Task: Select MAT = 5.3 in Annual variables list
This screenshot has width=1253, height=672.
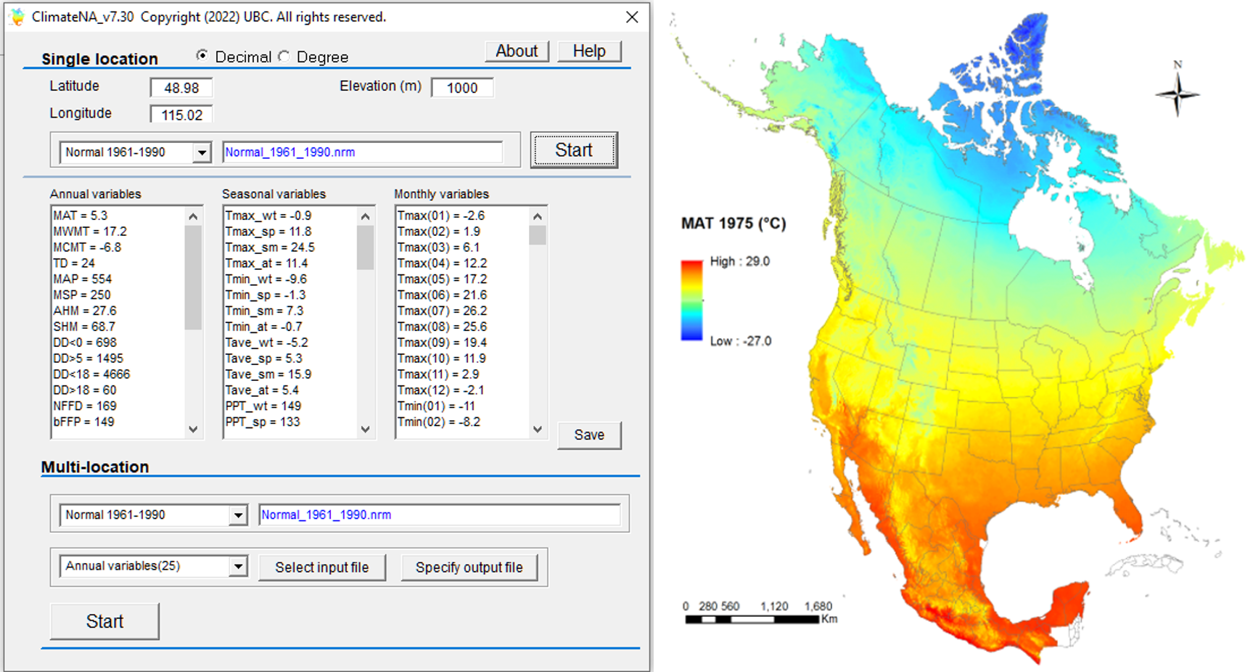Action: [x=81, y=216]
